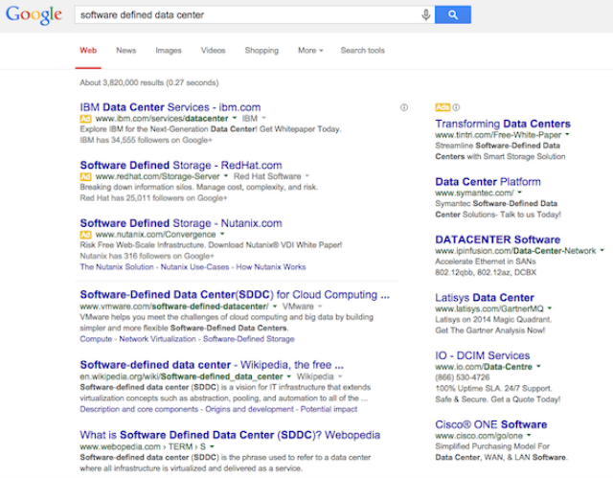Click Ad badge beside www.redhat.com URL

85,176
